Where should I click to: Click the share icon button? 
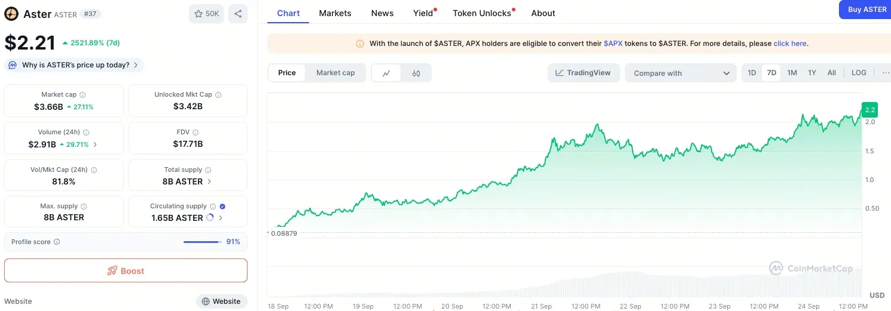click(x=238, y=14)
